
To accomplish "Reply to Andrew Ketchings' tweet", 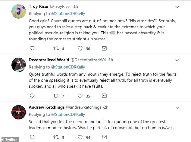I will 33,137.
